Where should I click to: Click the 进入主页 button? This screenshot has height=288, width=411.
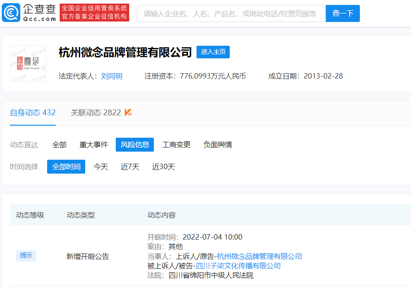click(213, 52)
